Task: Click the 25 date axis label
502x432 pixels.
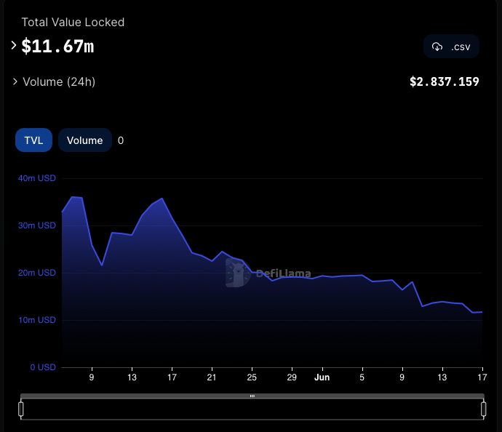Action: [252, 377]
